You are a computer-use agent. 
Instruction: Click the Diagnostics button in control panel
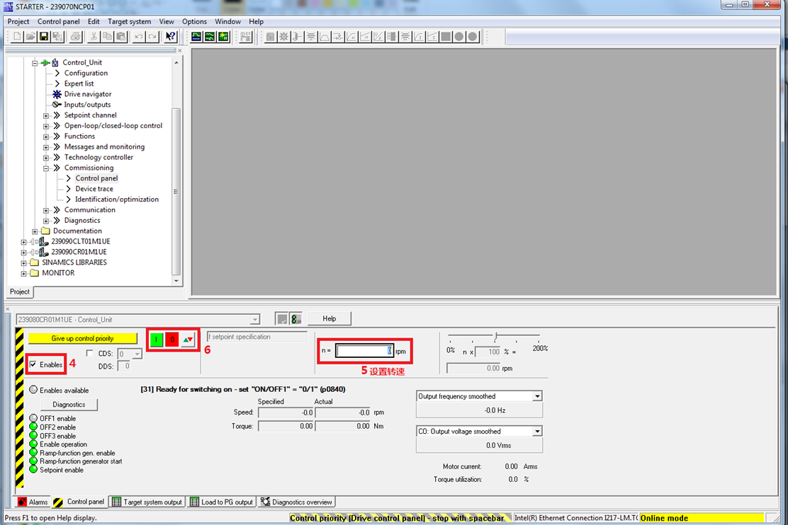click(x=69, y=405)
